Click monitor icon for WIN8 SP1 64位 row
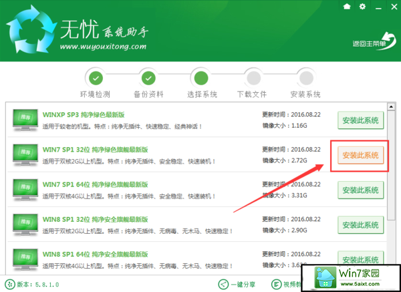 (x=25, y=260)
